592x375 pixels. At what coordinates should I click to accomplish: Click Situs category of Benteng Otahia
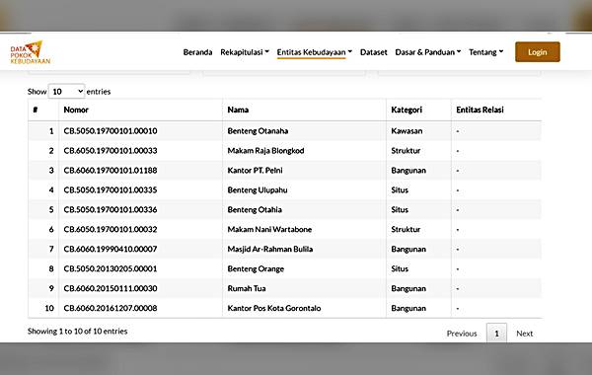[x=400, y=209]
